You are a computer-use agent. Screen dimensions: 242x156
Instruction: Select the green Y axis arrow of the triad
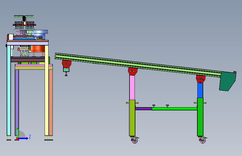[x=18, y=132]
